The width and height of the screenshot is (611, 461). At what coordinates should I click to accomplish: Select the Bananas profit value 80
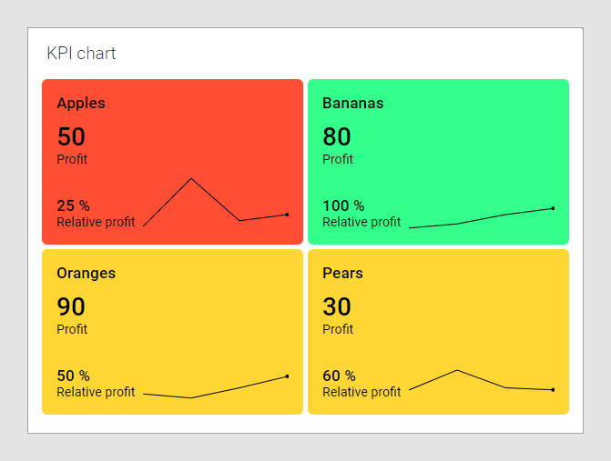(337, 137)
